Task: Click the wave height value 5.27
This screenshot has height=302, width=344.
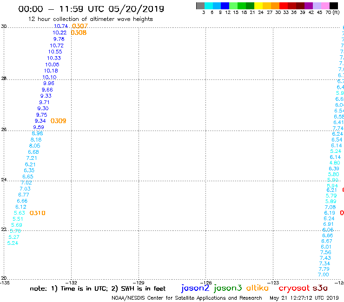Action: 14,237
